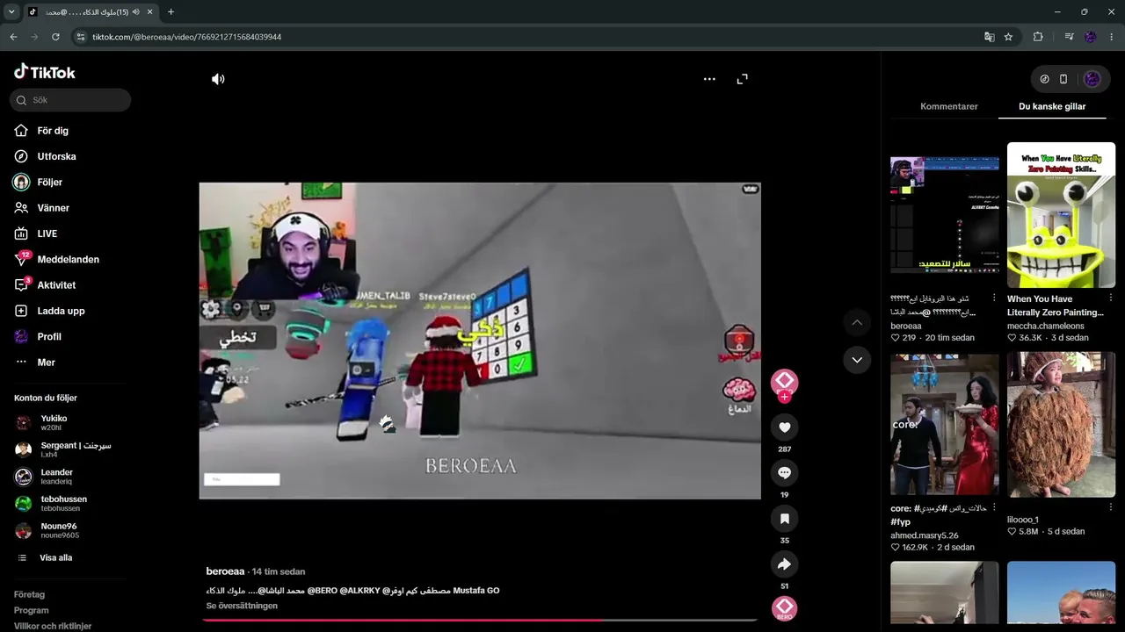Screen dimensions: 1125x632
Task: Open comments via speech bubble icon
Action: pyautogui.click(x=785, y=473)
